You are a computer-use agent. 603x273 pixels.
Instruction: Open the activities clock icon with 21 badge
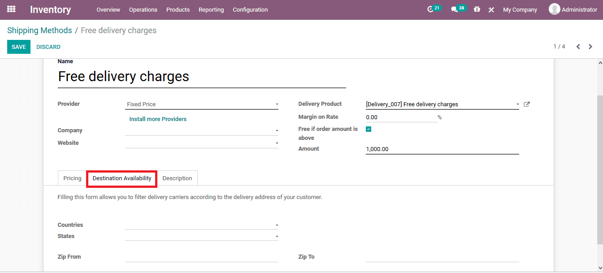434,9
